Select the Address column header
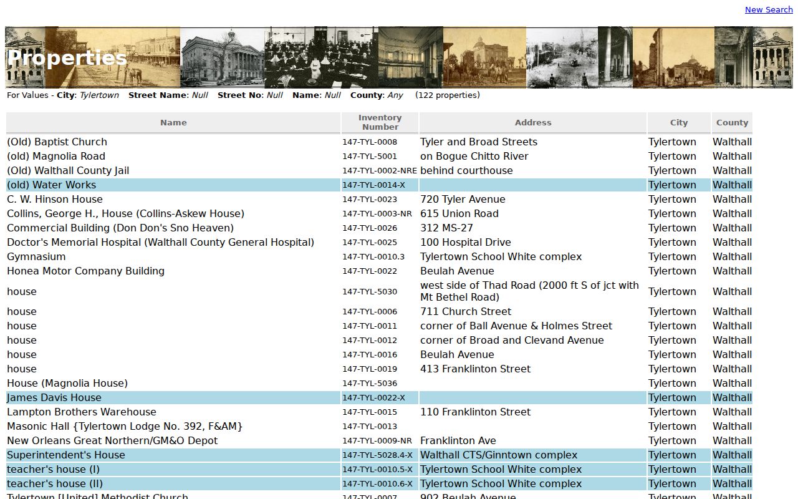 (x=533, y=123)
